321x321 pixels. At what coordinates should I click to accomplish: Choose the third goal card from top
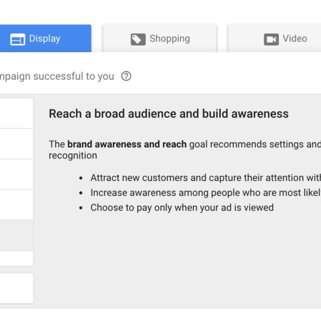[x=16, y=174]
